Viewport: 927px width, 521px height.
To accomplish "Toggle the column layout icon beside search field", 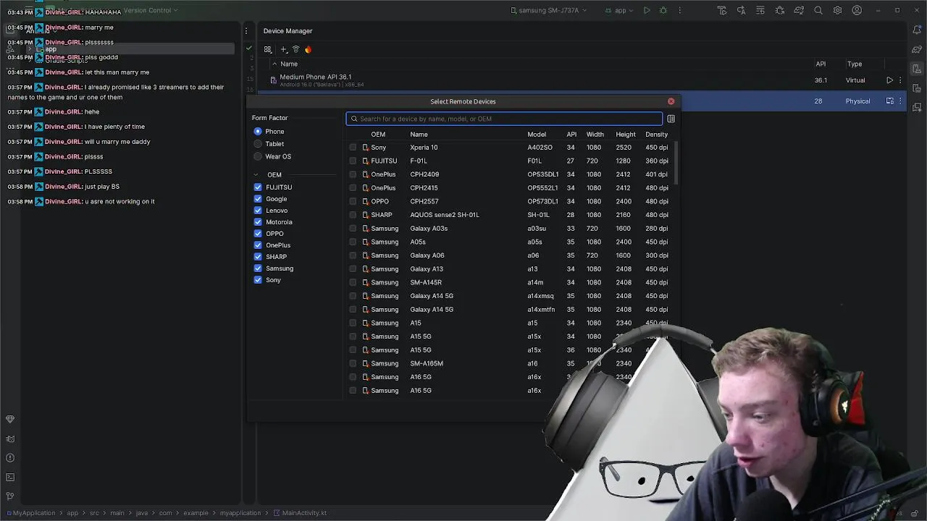I will pos(671,119).
